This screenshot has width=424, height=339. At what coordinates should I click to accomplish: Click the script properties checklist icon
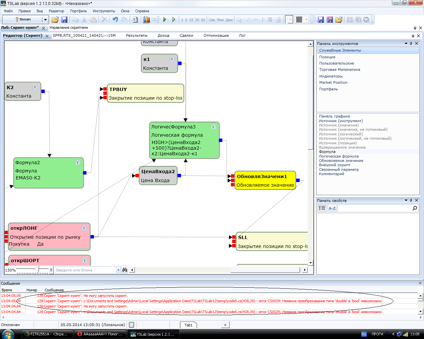[135, 20]
